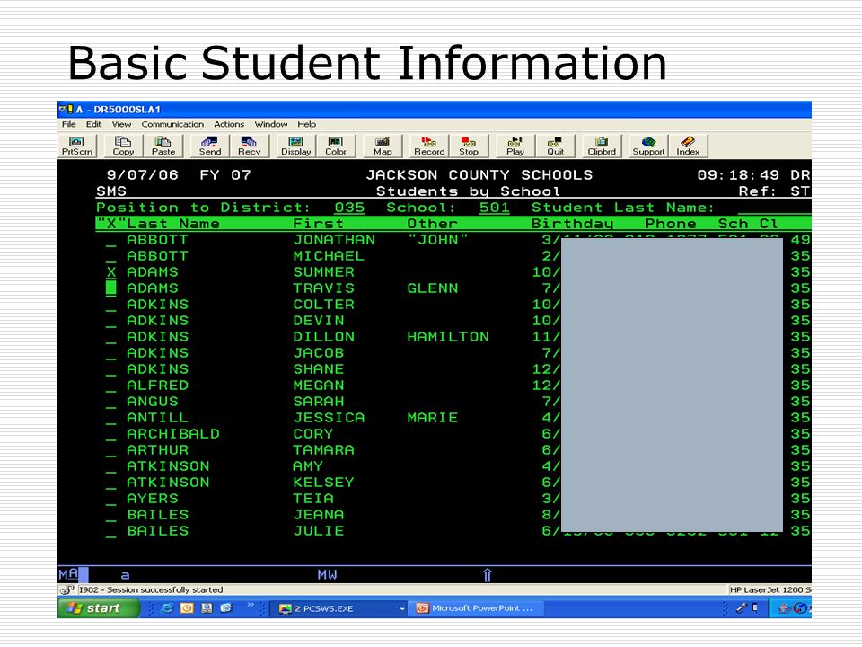Click the MW indicator in operator line
The image size is (862, 647).
327,574
